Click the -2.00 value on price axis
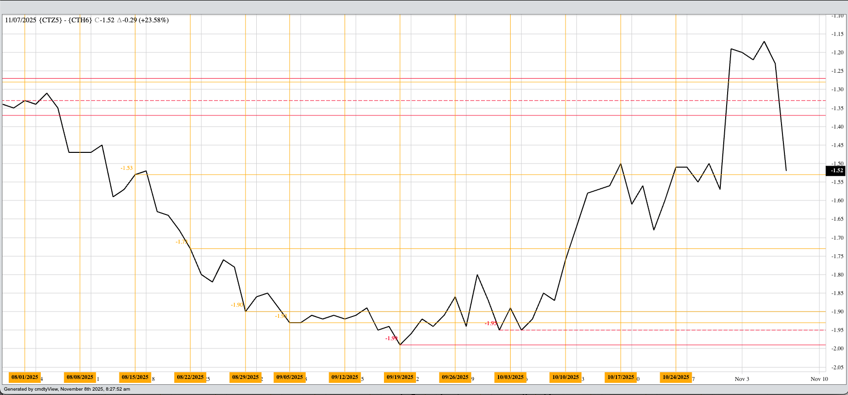Viewport: 848px width, 395px height. point(837,348)
